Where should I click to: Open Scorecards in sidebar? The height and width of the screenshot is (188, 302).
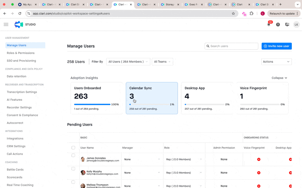[15, 177]
